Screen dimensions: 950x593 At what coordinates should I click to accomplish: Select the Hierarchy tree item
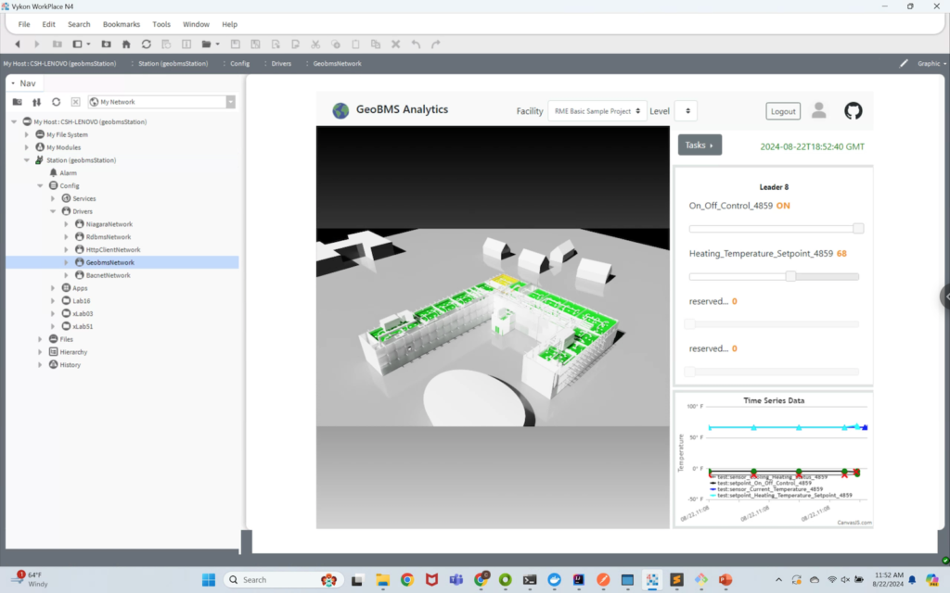coord(73,352)
